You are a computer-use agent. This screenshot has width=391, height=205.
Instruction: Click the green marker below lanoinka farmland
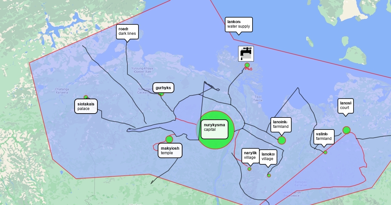coord(282,140)
